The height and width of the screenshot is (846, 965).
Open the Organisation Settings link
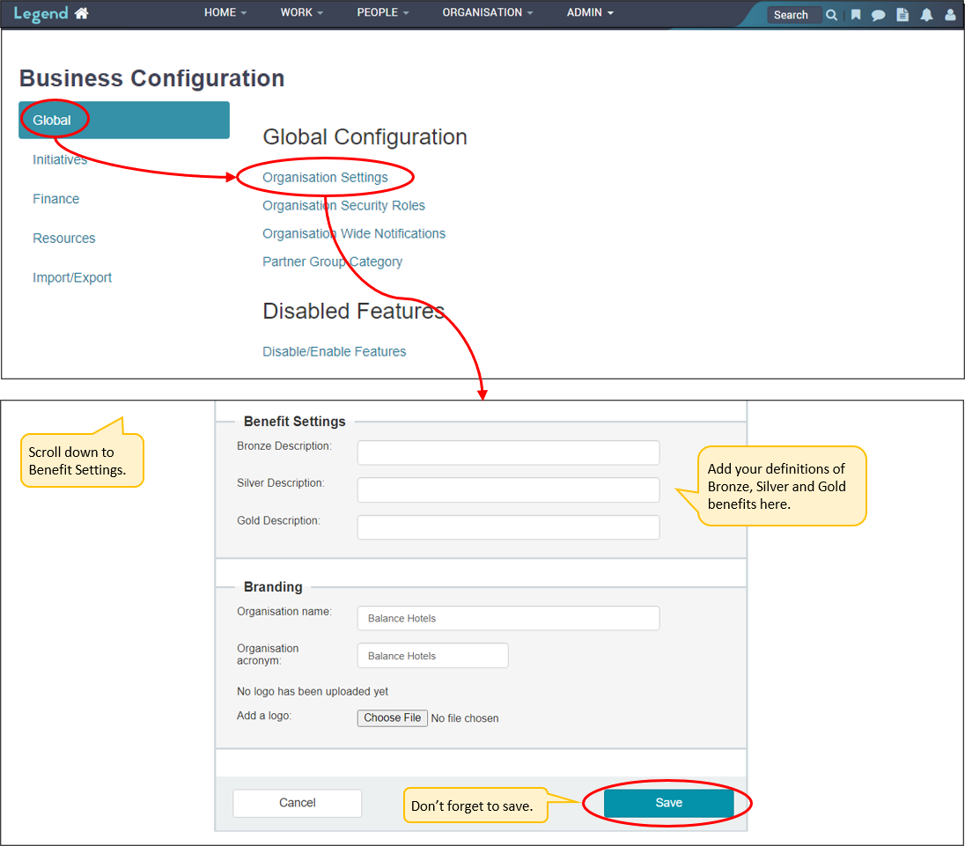pos(325,178)
